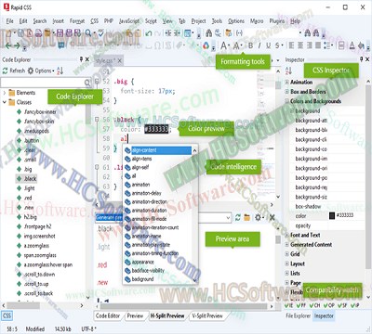Viewport: 372px width, 334px height.
Task: Switch to the V-Split Preview tab
Action: pos(207,315)
